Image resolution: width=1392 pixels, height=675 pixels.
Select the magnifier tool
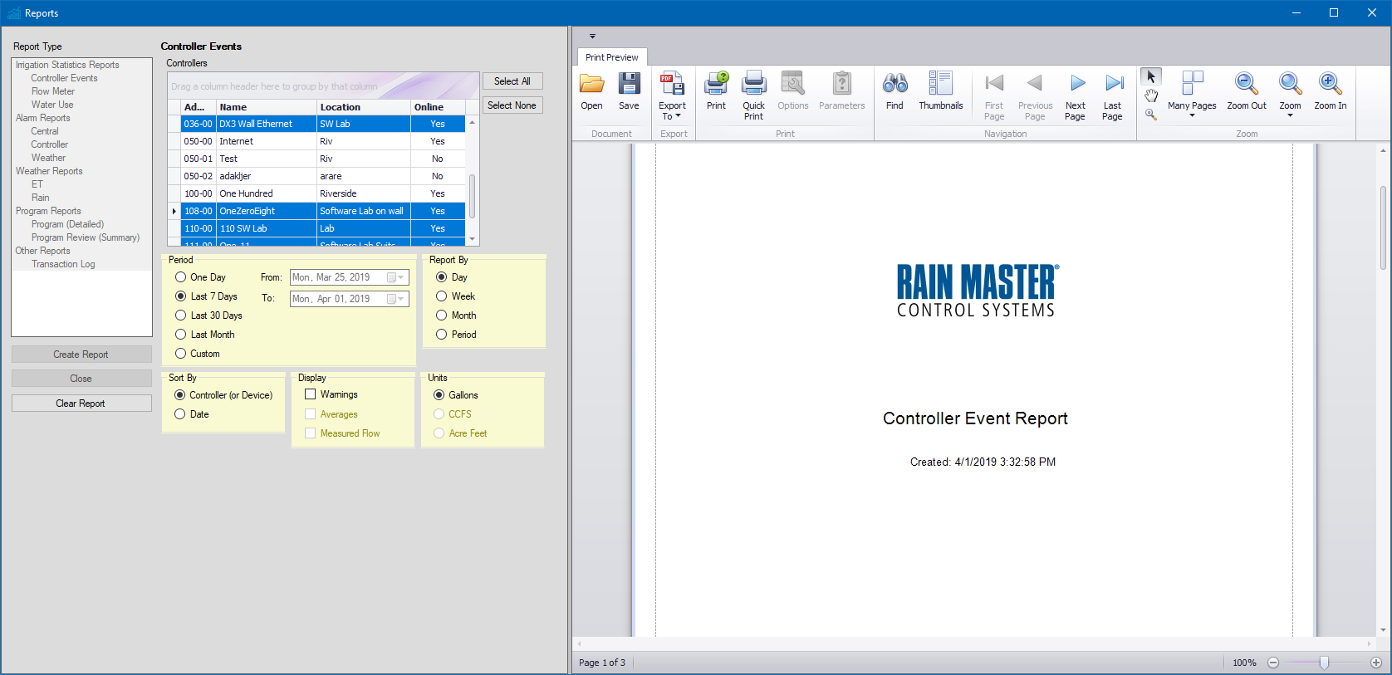click(1150, 115)
